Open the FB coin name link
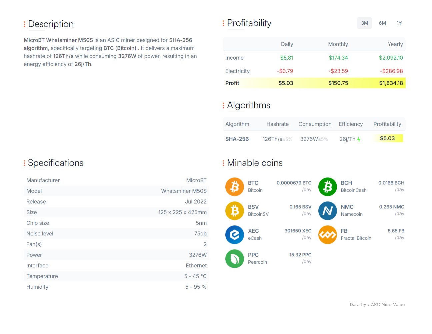This screenshot has height=334, width=432. (x=344, y=231)
